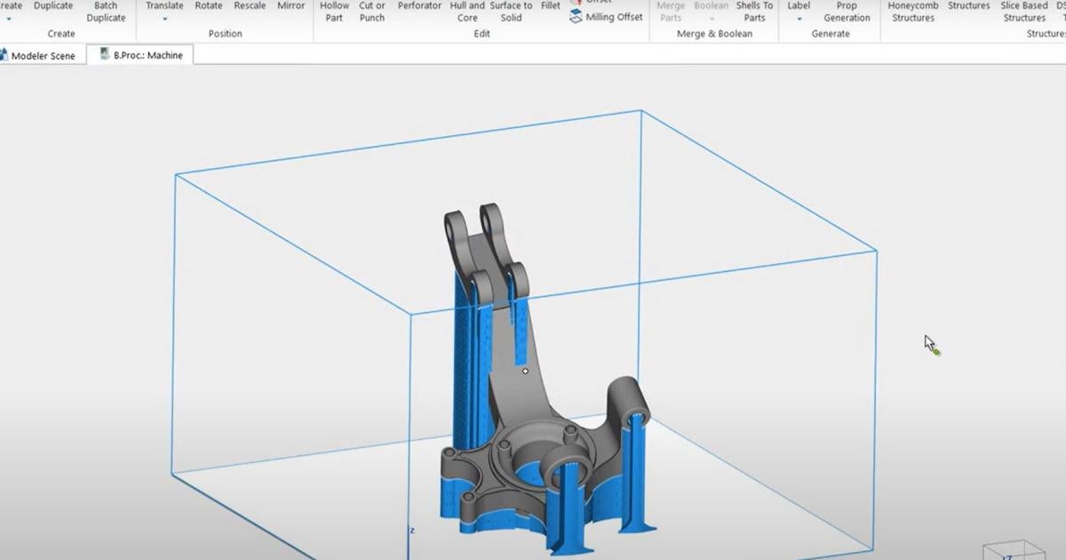Open the Honeycomb Structures generator

coord(912,12)
